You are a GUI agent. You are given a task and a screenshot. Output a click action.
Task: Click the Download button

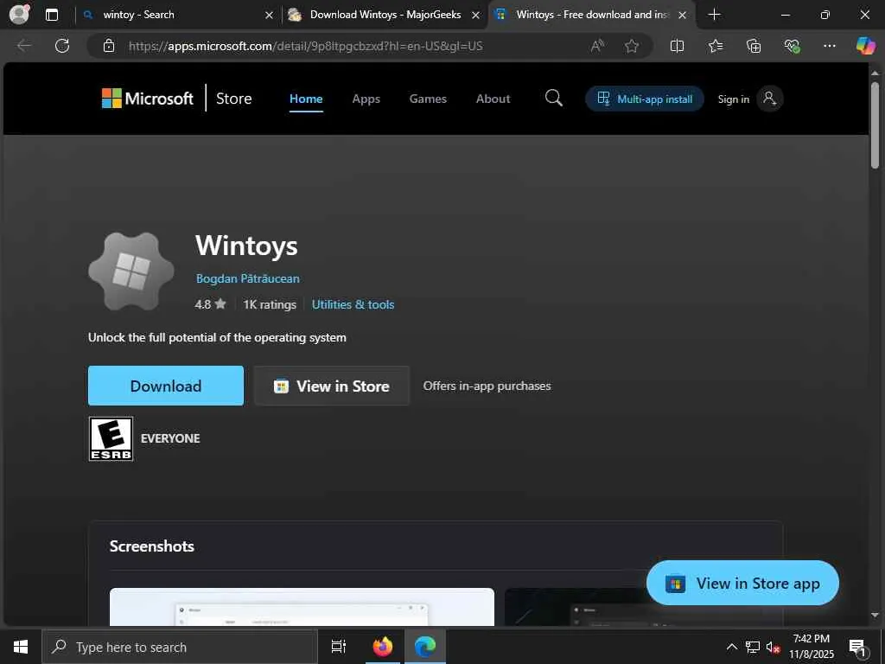[166, 386]
